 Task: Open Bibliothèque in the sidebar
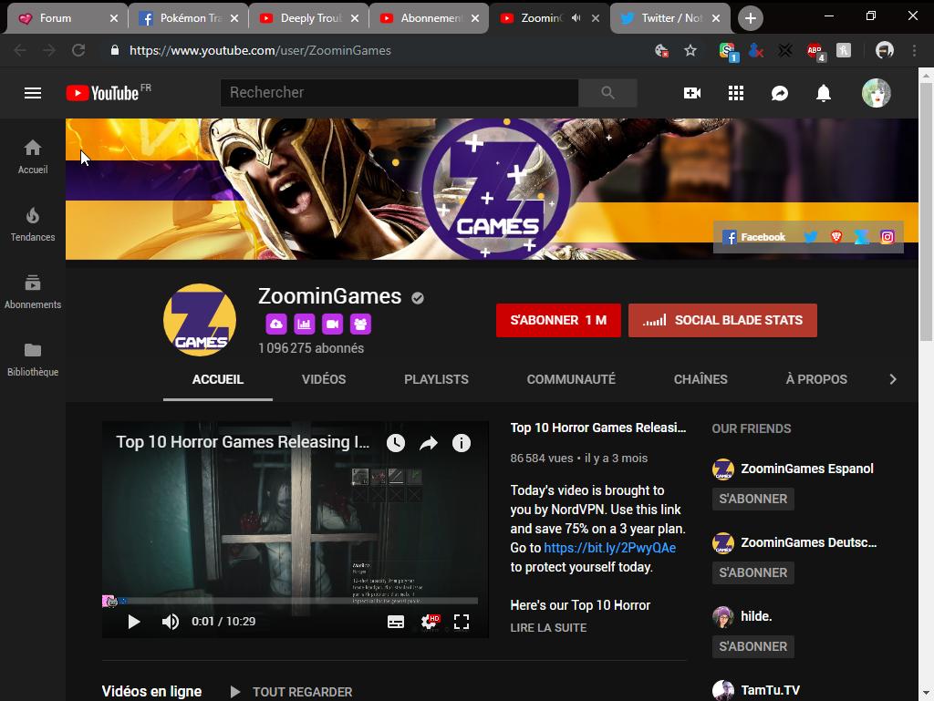33,359
